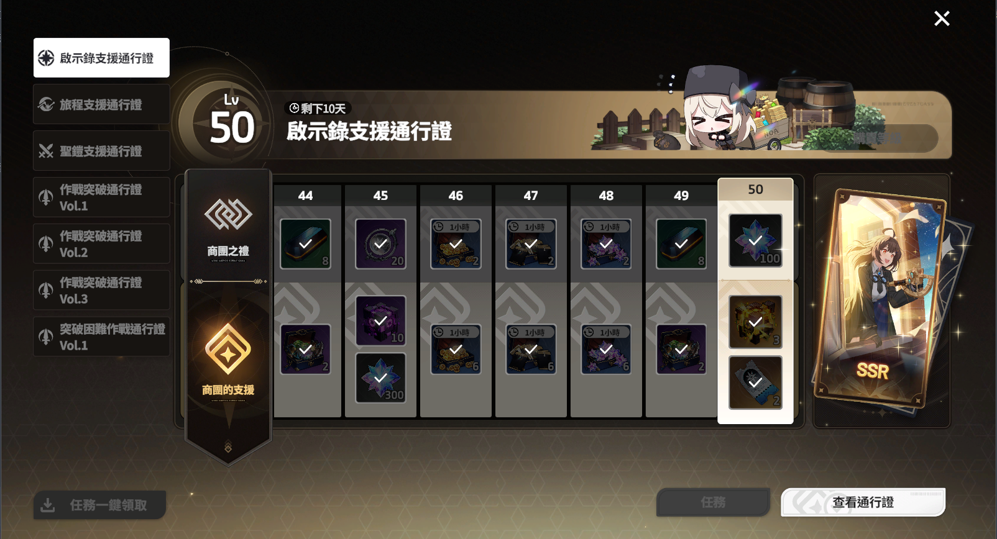The width and height of the screenshot is (997, 539).
Task: Open the level 45 purple cube reward
Action: 380,320
